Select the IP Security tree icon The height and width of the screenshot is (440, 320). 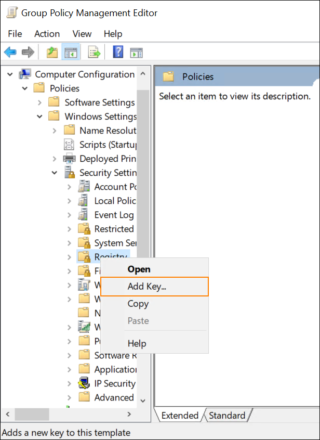click(x=84, y=384)
